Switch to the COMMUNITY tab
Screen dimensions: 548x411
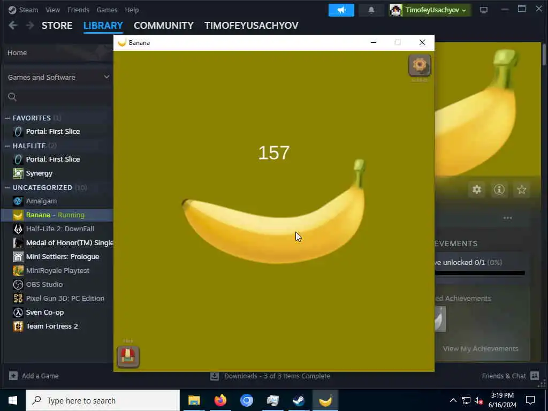coord(164,26)
